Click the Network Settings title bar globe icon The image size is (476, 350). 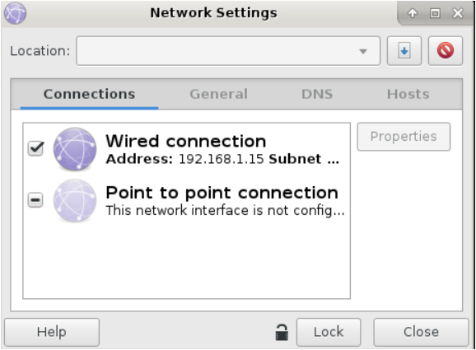[x=15, y=13]
